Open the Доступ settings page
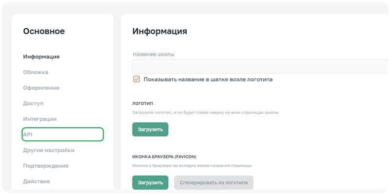 [x=33, y=103]
